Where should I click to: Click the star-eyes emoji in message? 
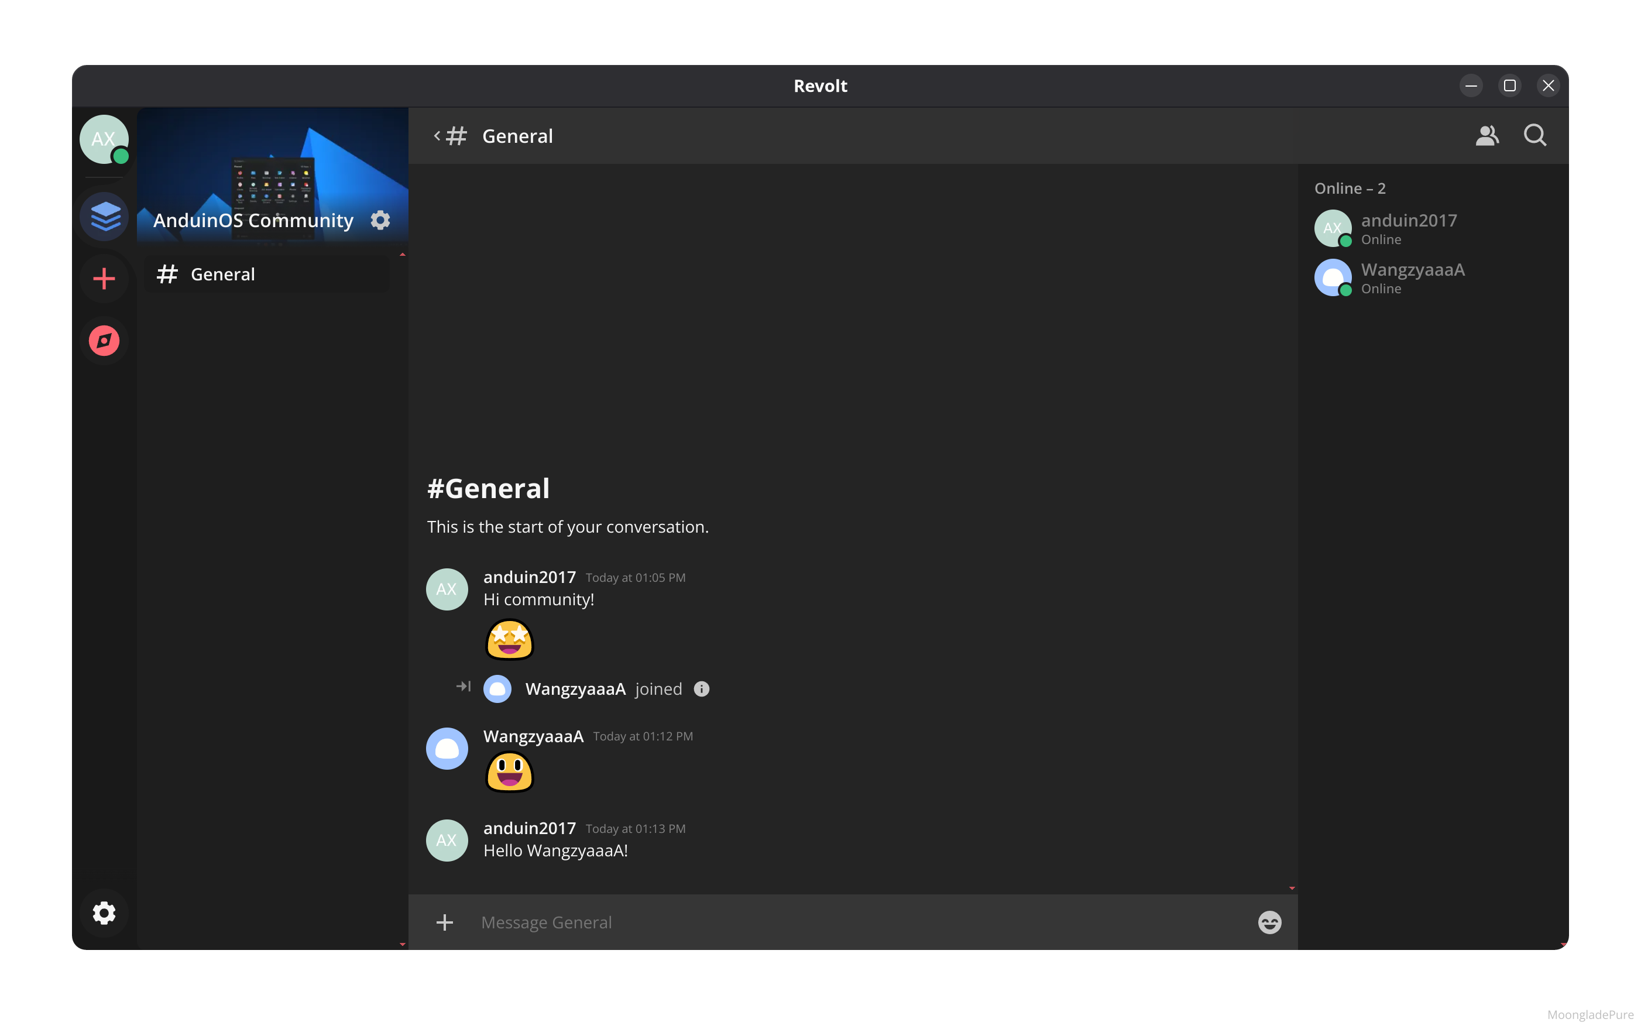pos(510,640)
